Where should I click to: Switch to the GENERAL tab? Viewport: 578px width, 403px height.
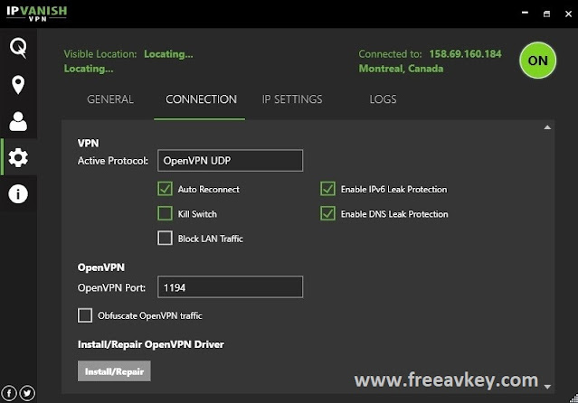point(110,99)
